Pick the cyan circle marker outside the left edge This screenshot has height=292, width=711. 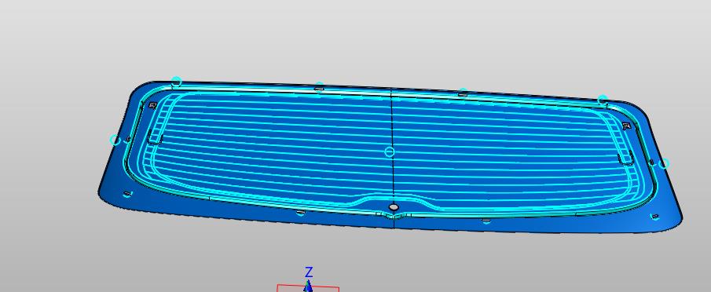[x=115, y=140]
